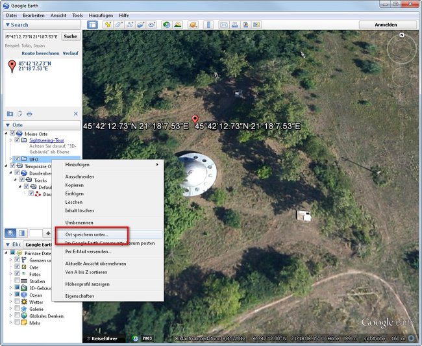The image size is (422, 346).
Task: Click the up arrow button below places tree
Action: [48, 233]
